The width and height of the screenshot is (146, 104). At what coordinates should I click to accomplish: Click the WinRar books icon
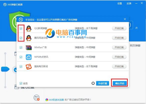coord(29,48)
